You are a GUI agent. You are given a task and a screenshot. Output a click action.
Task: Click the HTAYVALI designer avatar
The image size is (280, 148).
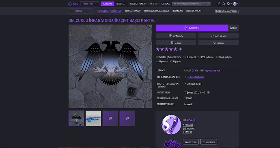pos(171,124)
